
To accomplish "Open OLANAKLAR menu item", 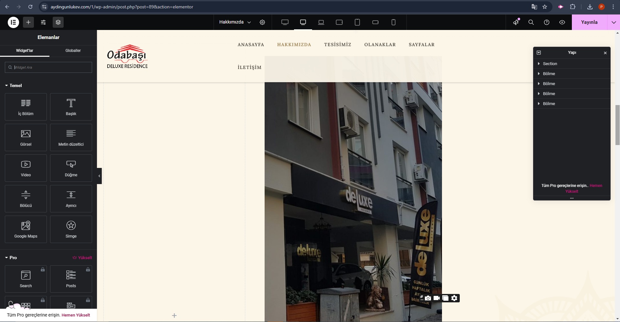I will click(380, 44).
